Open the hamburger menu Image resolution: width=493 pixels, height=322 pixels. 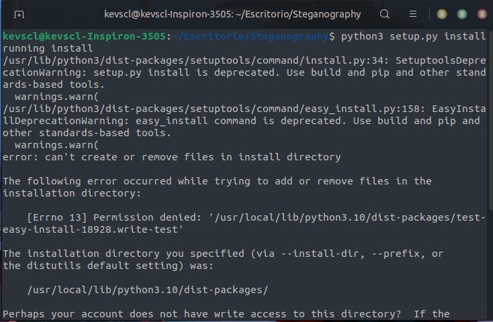tap(413, 14)
